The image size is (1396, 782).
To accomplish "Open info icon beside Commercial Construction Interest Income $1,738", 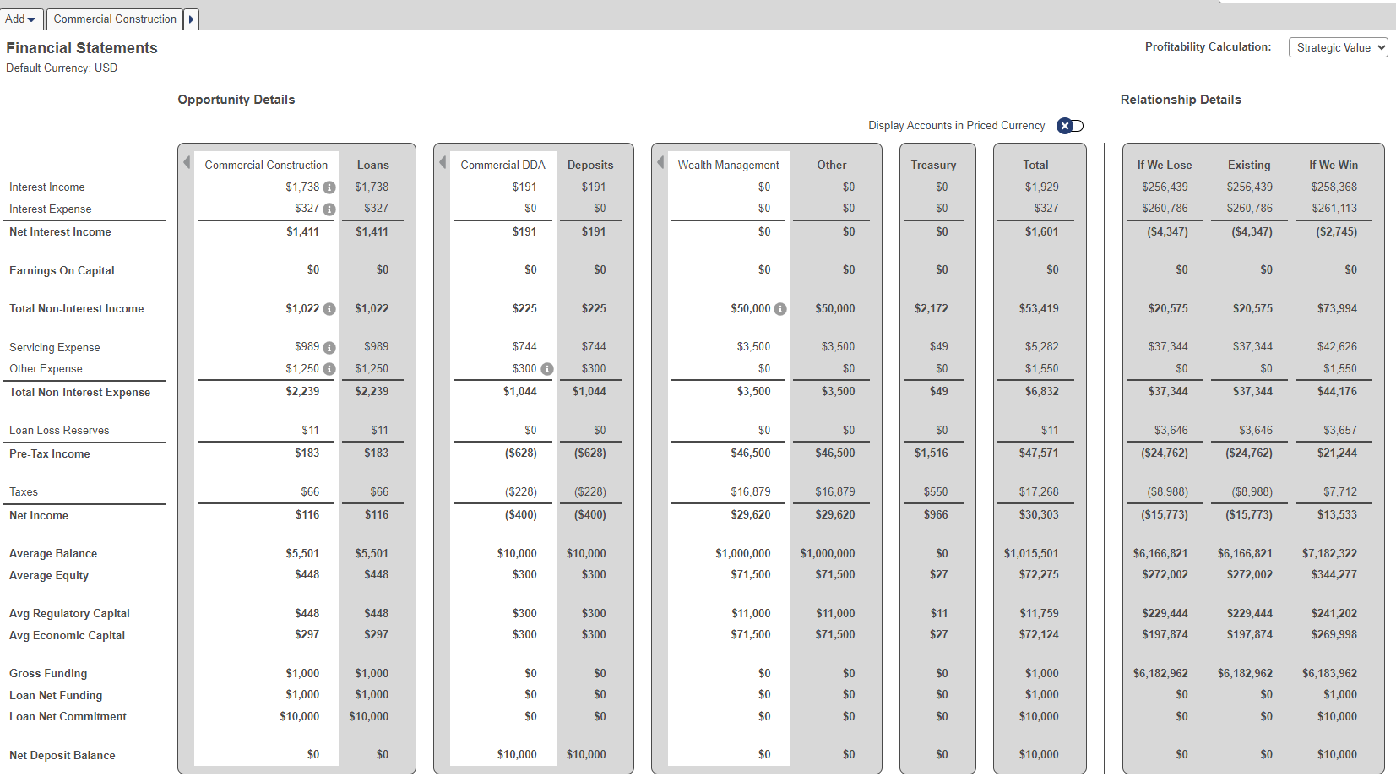I will [329, 187].
